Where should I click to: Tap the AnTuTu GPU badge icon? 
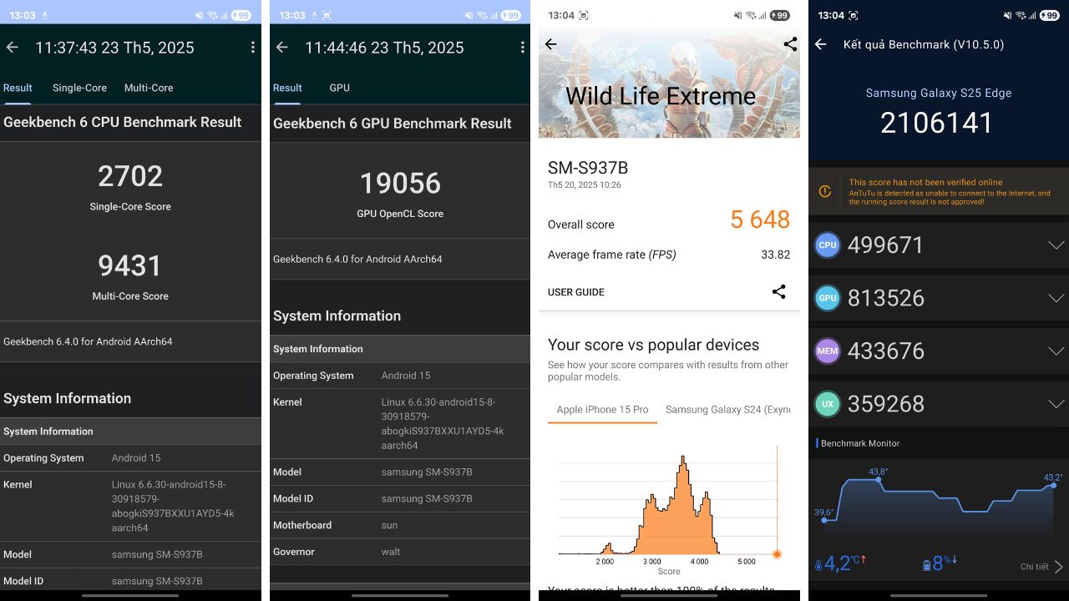(827, 298)
